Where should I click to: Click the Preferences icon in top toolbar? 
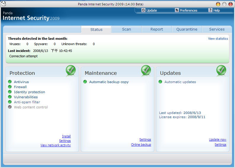pyautogui.click(x=177, y=10)
